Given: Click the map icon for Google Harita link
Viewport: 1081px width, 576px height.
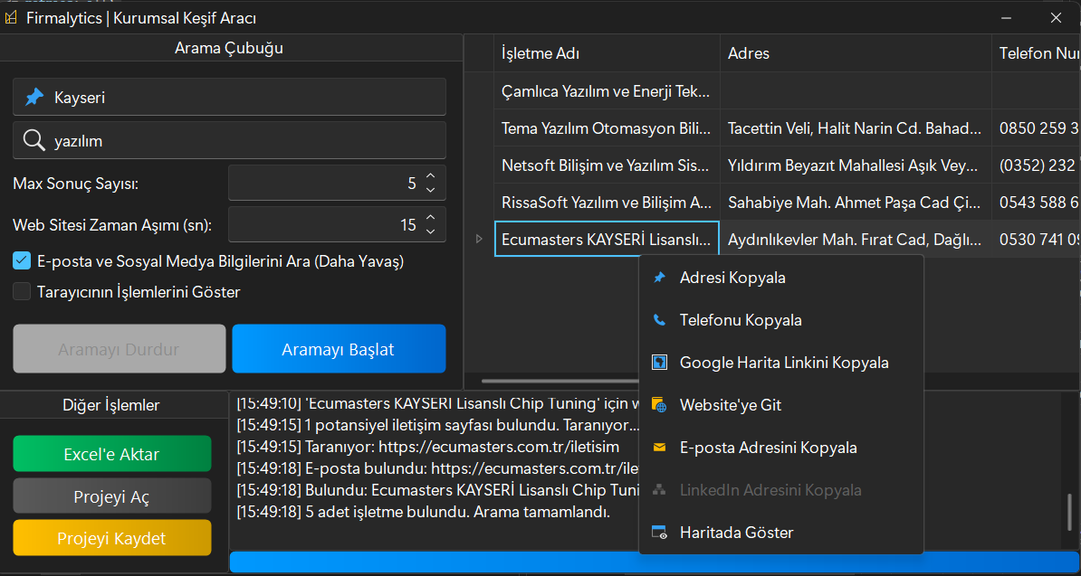Looking at the screenshot, I should click(659, 363).
